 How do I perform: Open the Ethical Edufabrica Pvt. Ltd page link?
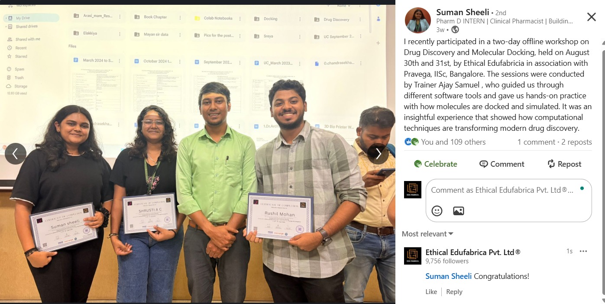point(473,252)
